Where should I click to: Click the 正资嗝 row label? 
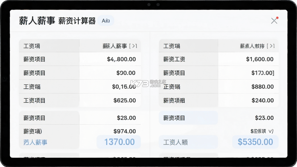172,87
